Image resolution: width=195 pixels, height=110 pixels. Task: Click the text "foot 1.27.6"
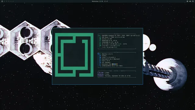pos(106,61)
